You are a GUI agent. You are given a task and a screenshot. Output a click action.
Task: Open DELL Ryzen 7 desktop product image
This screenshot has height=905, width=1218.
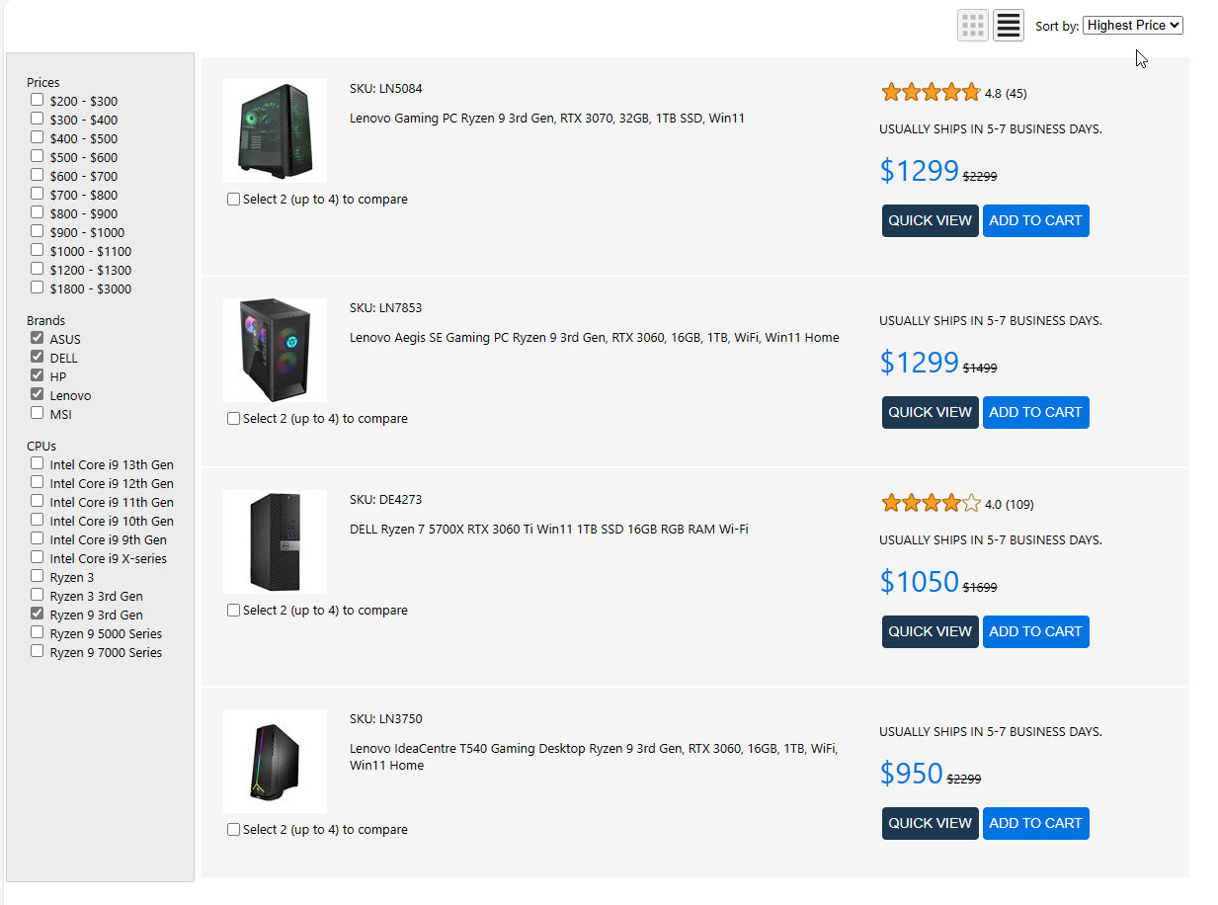coord(275,542)
